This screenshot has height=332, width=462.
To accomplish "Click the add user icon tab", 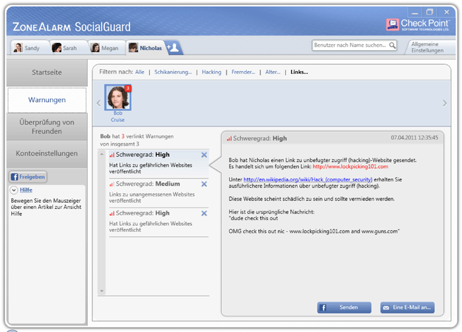I will pyautogui.click(x=173, y=47).
